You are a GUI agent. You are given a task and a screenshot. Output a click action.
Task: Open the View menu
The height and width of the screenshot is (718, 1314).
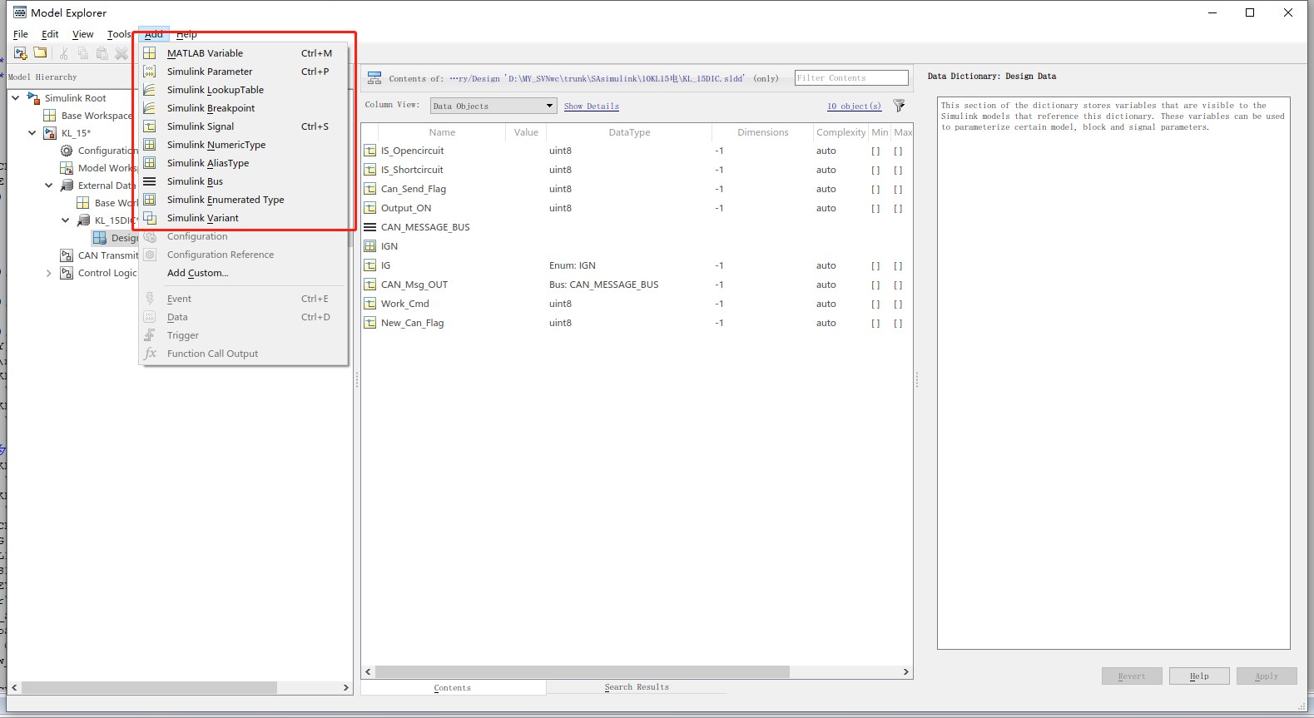[82, 34]
